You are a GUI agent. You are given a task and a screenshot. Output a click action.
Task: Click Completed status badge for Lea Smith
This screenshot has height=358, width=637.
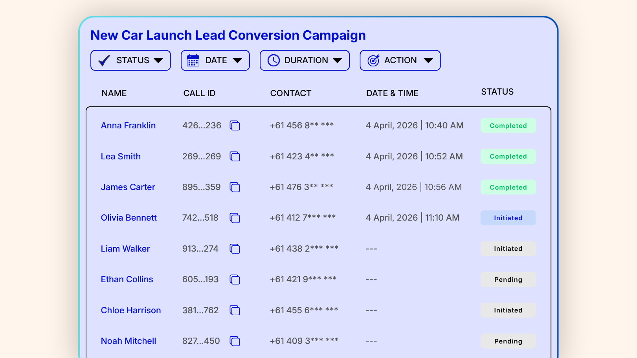(508, 157)
